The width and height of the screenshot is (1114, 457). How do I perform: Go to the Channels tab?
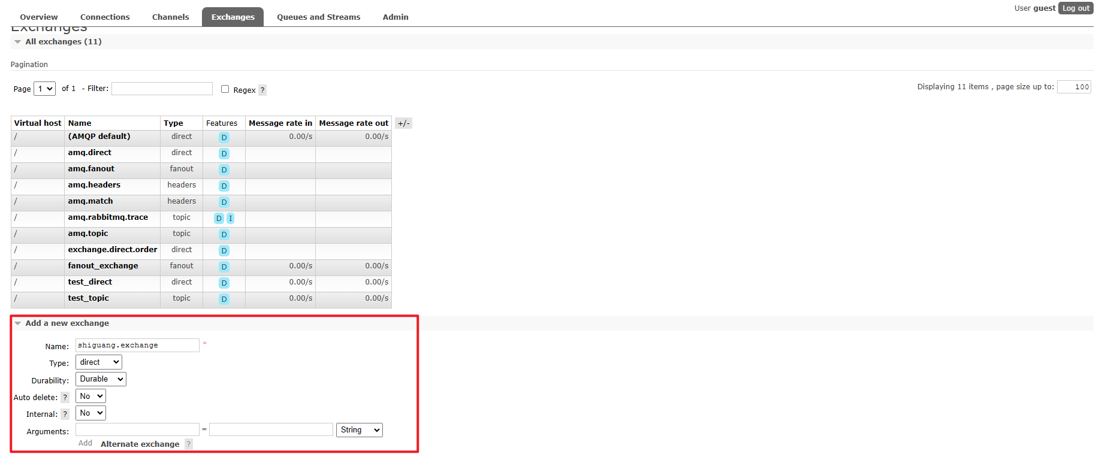pyautogui.click(x=171, y=17)
